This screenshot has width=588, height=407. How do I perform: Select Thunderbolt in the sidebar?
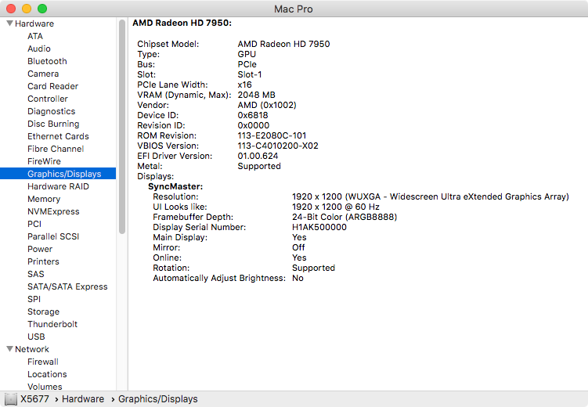pos(52,324)
